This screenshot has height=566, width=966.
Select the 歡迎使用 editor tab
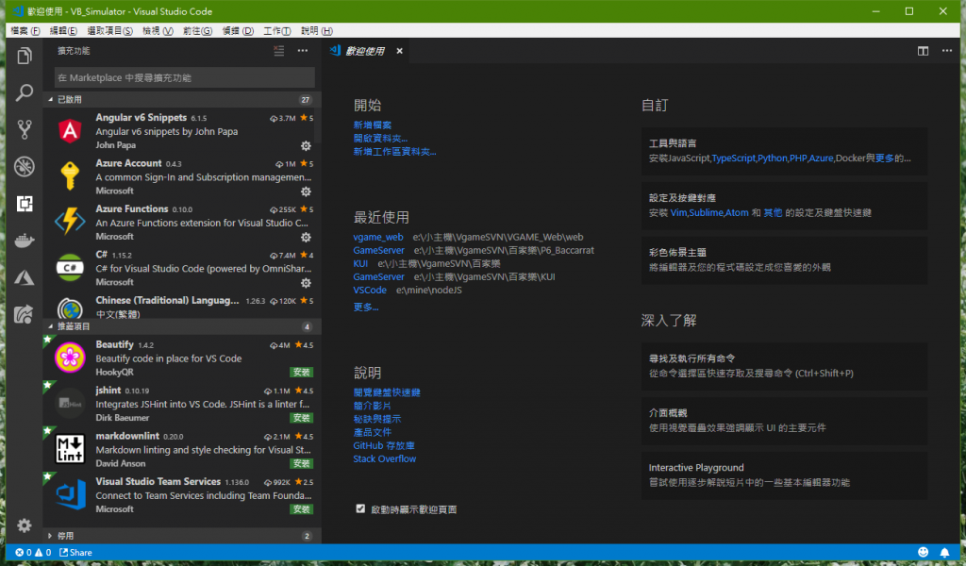[x=367, y=51]
